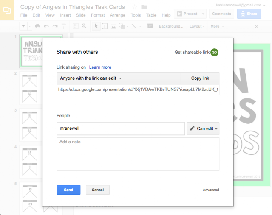This screenshot has width=272, height=215.
Task: Change 'Anyone with the link can edit' setting
Action: point(119,78)
